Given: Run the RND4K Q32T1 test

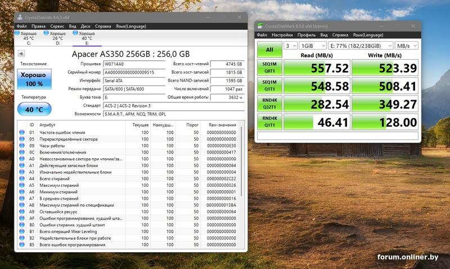Looking at the screenshot, I should coord(269,104).
